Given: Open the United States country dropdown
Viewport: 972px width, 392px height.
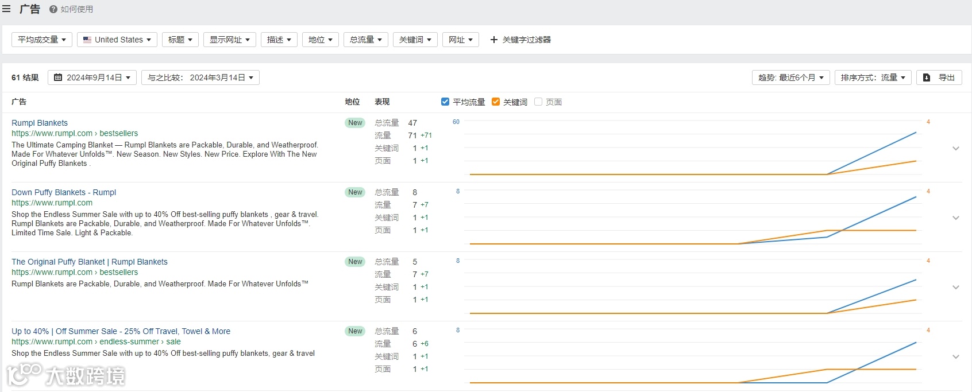Looking at the screenshot, I should pyautogui.click(x=117, y=40).
